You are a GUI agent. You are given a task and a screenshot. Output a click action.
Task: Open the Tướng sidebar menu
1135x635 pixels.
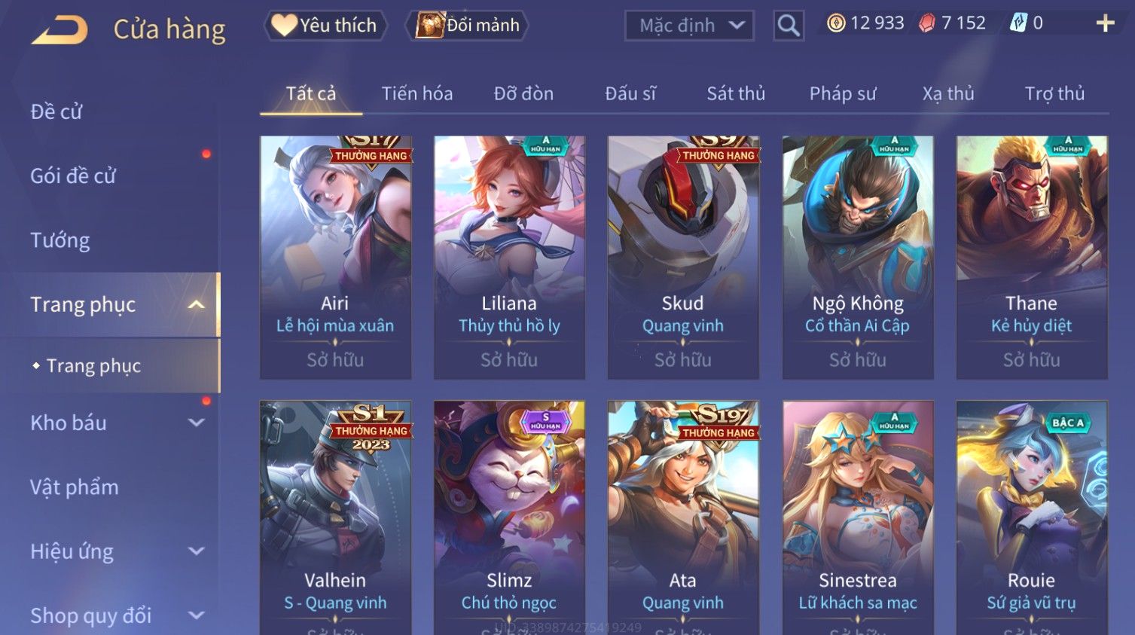pos(60,240)
